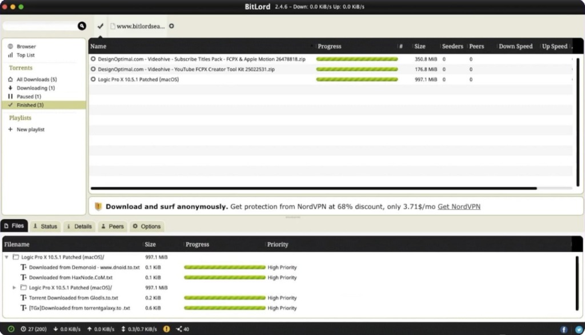Change priority of Demonoid txt file
The height and width of the screenshot is (335, 585).
tap(282, 267)
